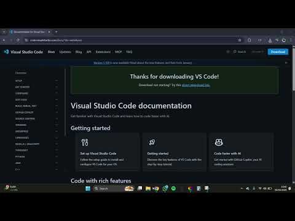Click the microphone icon in the system tray

click(x=254, y=188)
